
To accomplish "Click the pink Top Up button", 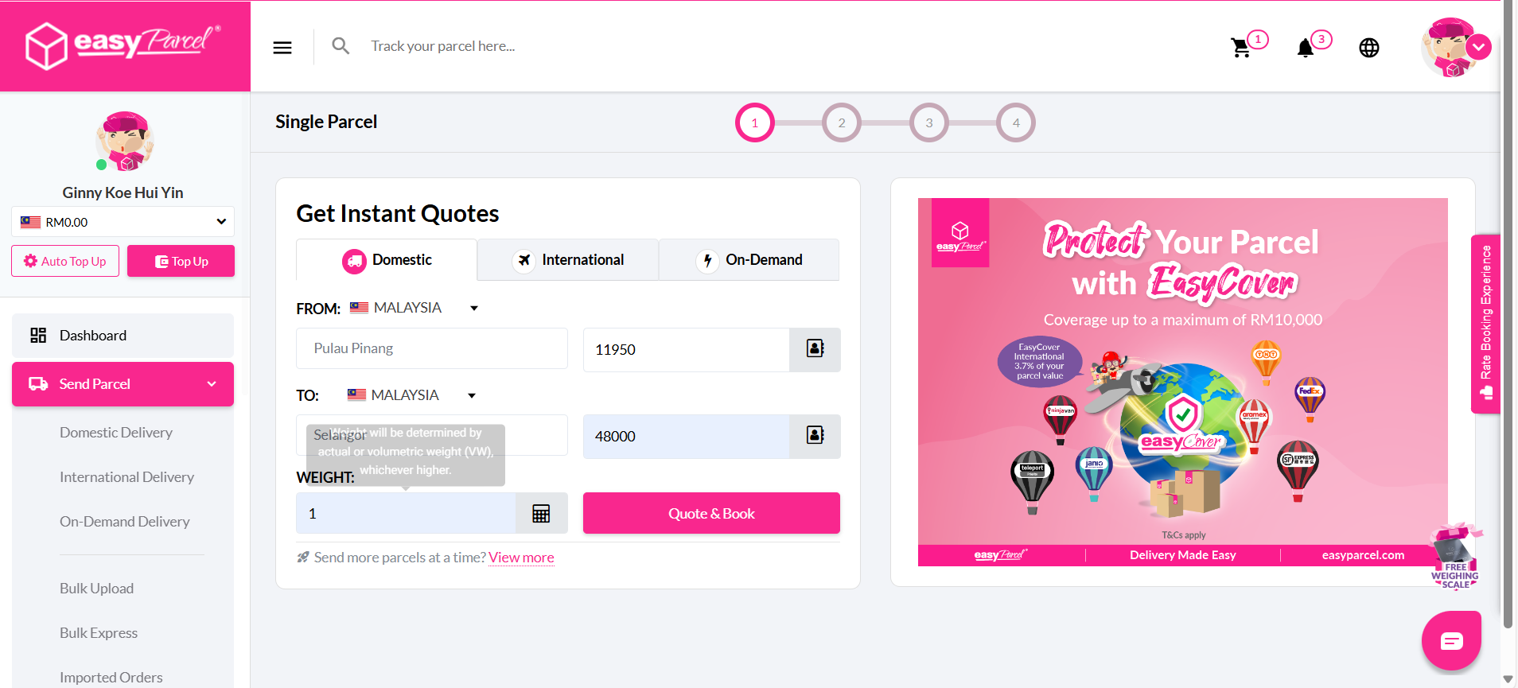I will coord(181,261).
